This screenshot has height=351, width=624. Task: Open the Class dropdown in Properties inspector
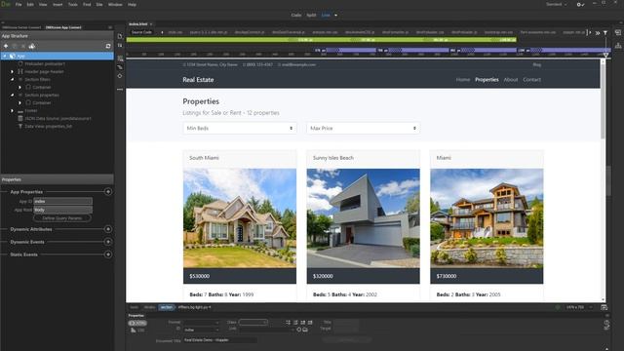click(253, 323)
